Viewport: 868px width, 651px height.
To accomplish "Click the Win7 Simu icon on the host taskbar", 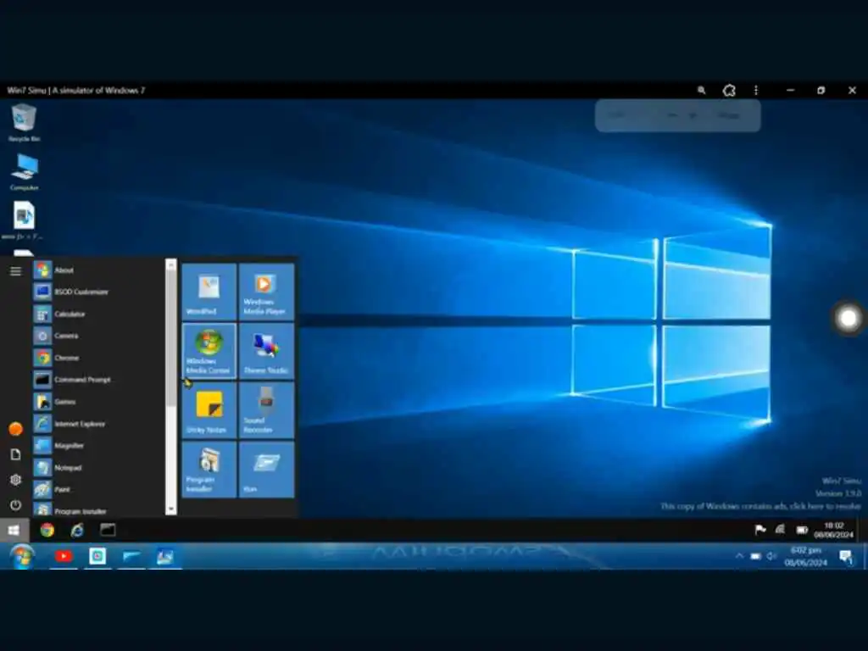I will [x=165, y=556].
